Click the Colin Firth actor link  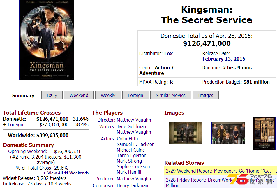point(127,139)
